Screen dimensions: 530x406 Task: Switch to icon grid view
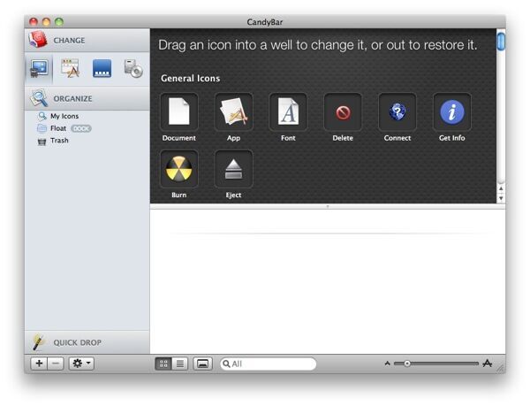coord(163,364)
